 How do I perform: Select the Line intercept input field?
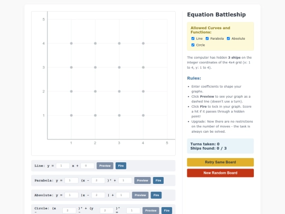[x=87, y=166]
